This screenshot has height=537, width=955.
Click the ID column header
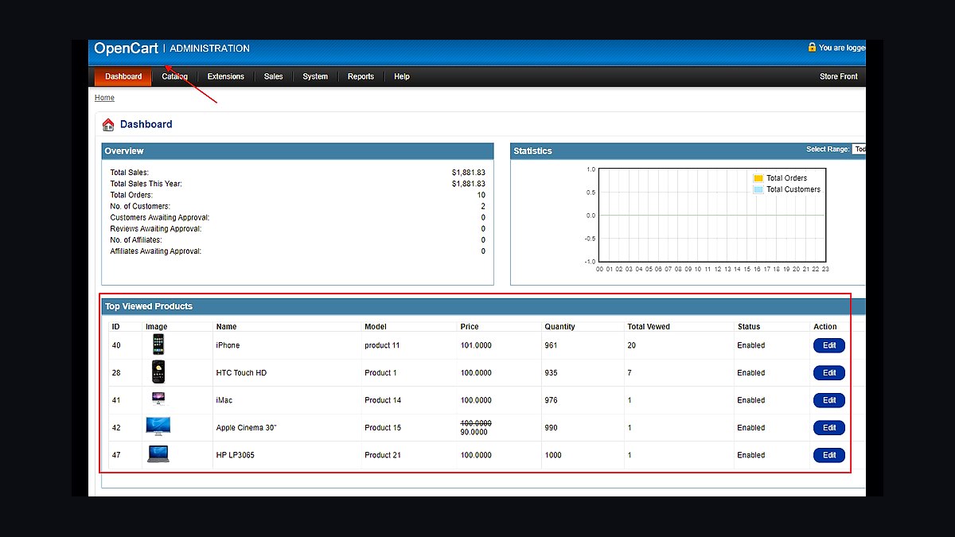115,326
